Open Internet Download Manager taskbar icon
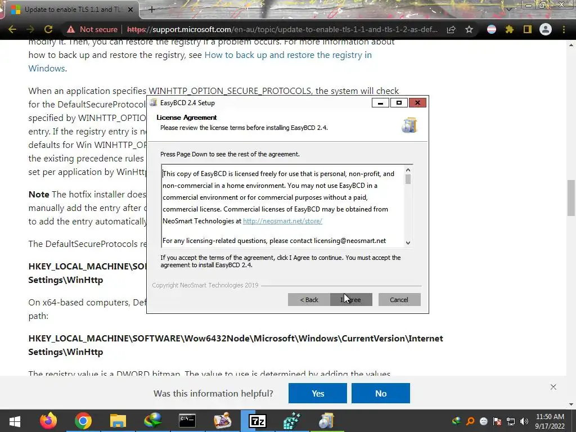 [152, 421]
